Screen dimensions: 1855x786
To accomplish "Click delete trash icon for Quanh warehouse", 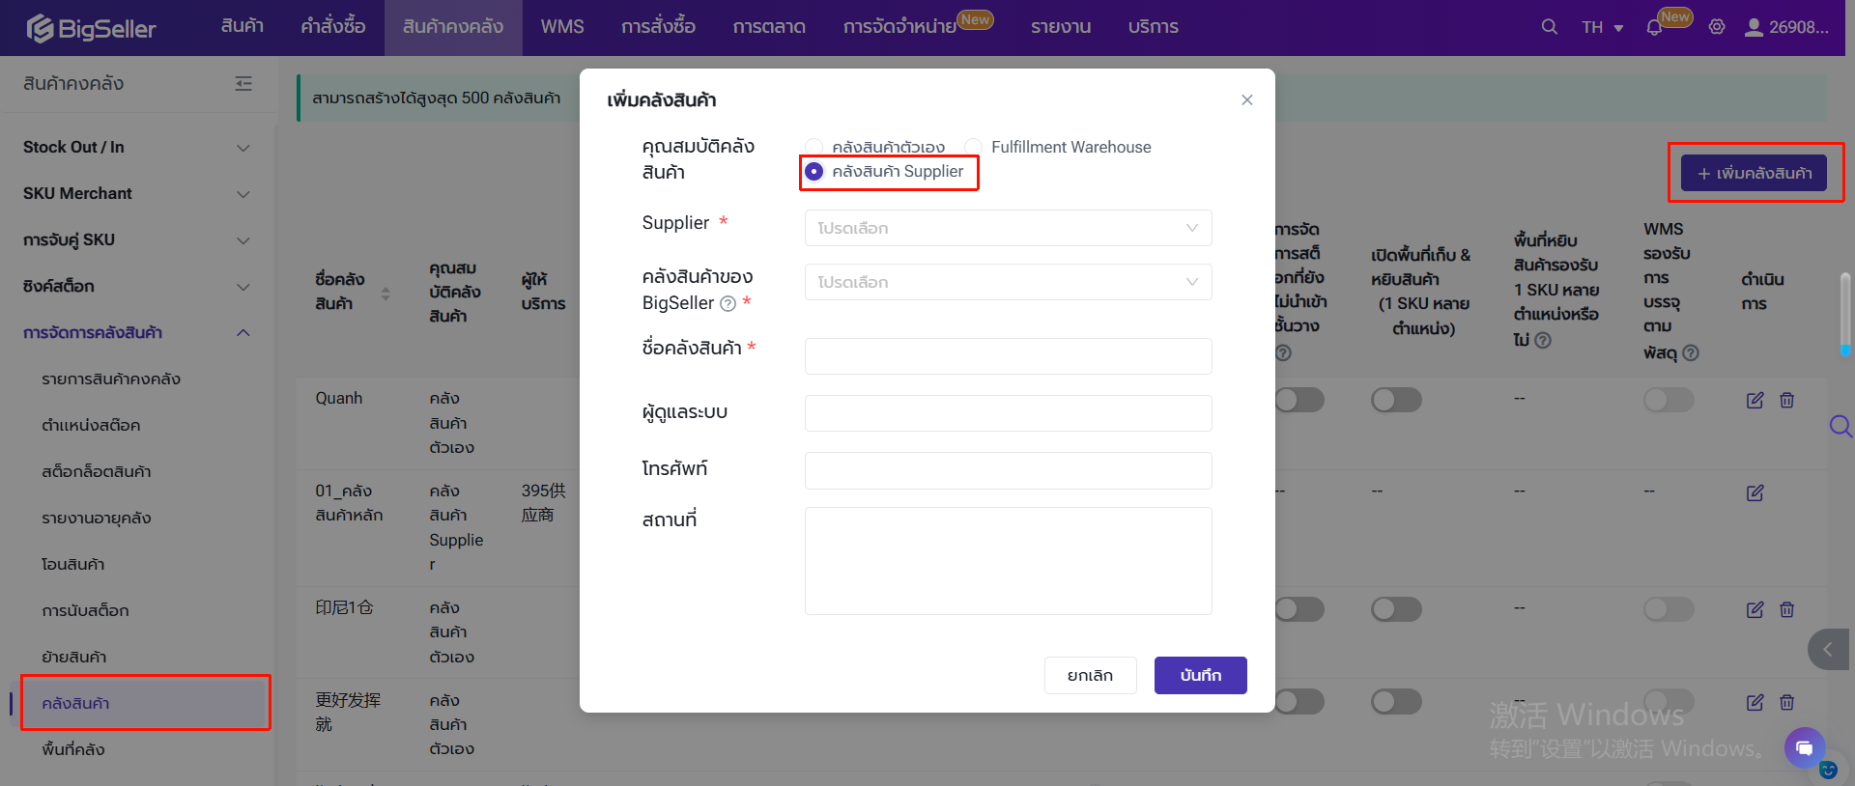I will [1787, 400].
